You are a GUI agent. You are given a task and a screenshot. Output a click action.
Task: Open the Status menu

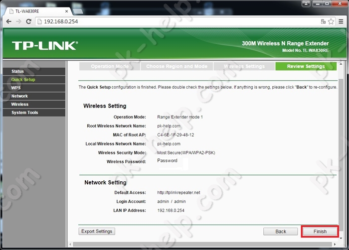[34, 71]
